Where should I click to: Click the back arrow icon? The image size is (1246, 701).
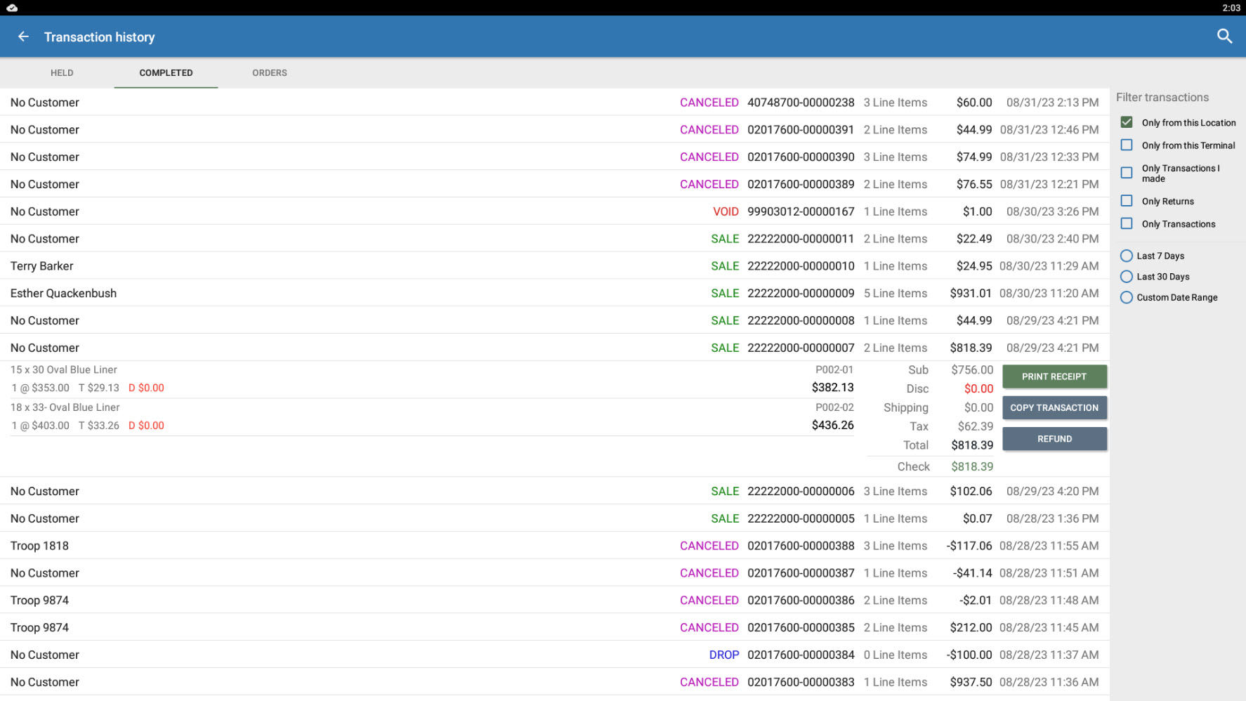tap(23, 37)
